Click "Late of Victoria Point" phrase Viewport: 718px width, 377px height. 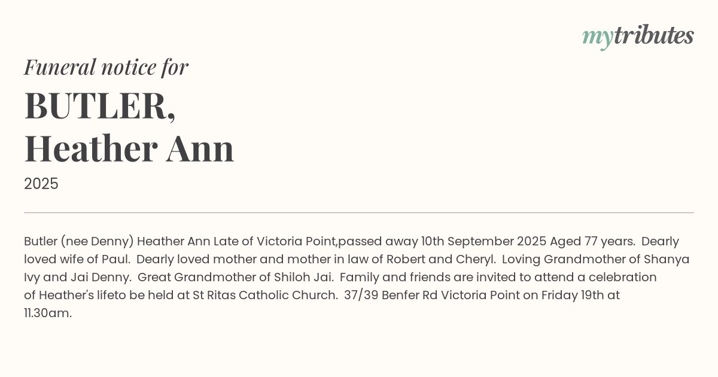pyautogui.click(x=271, y=242)
